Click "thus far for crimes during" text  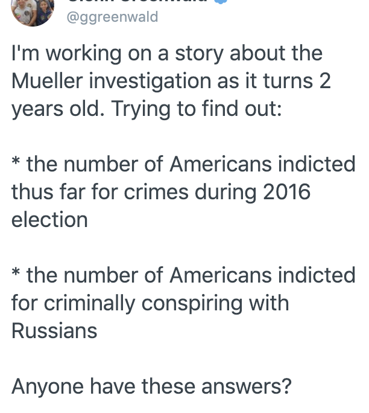coord(134,192)
